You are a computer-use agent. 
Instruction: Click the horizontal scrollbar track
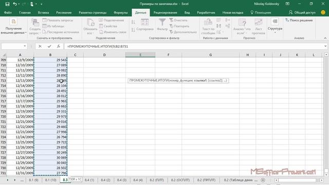[297, 180]
